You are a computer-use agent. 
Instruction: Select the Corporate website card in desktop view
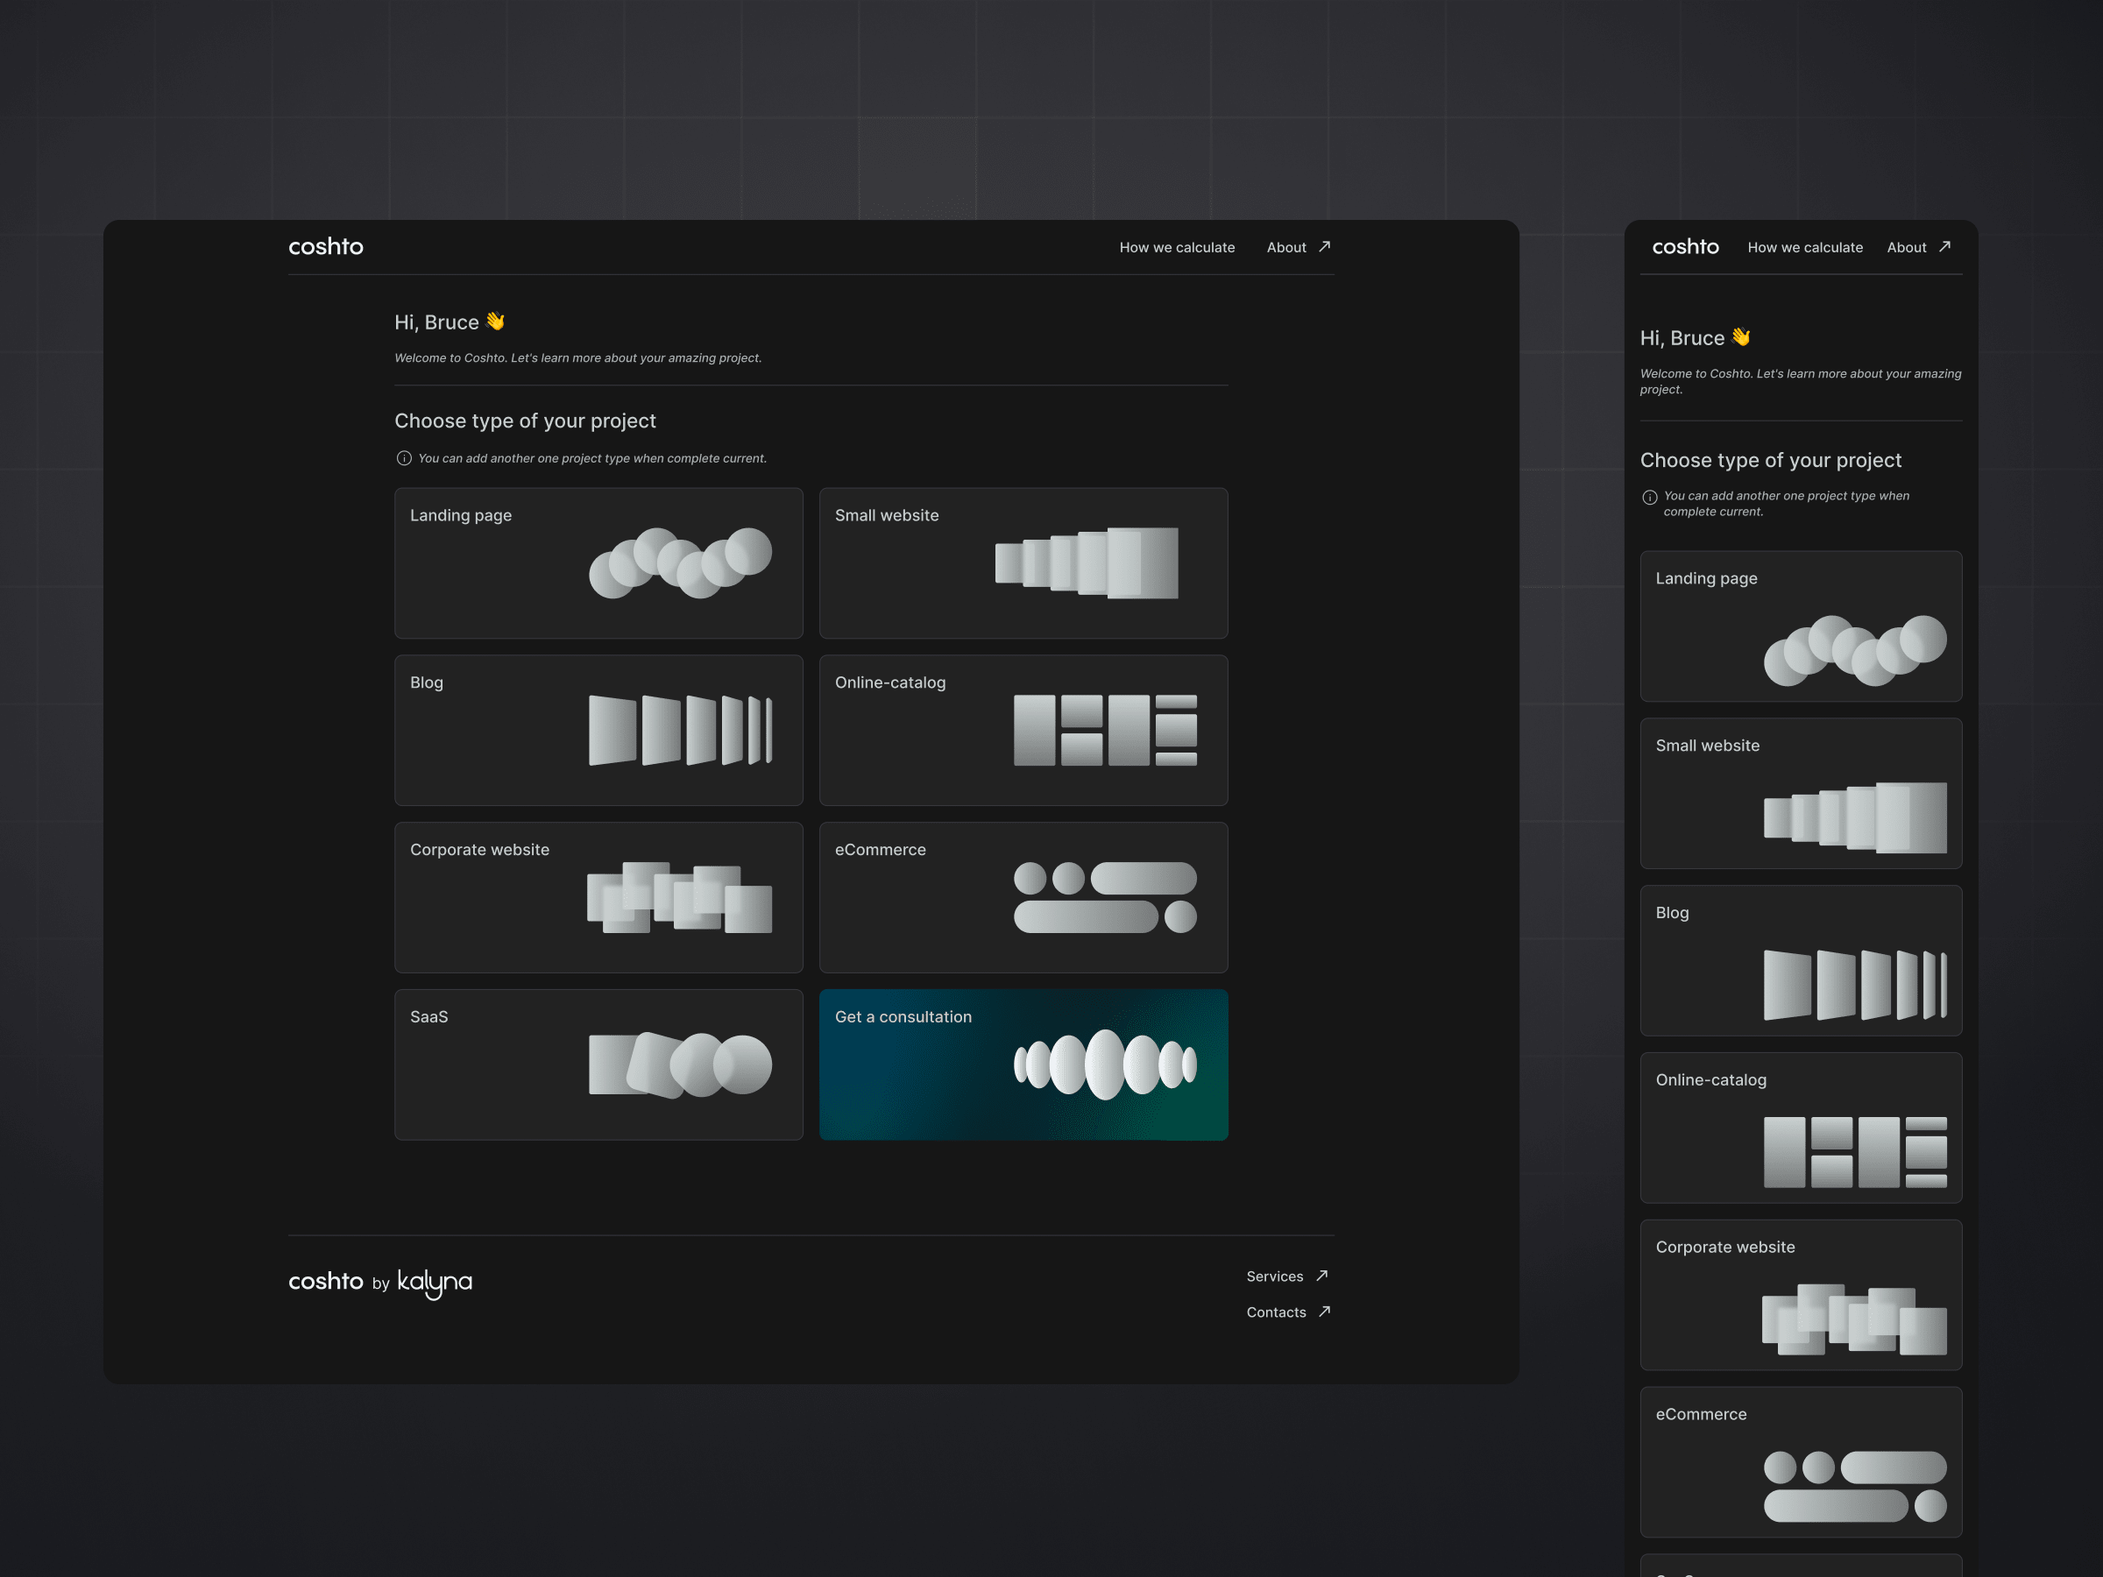tap(599, 897)
